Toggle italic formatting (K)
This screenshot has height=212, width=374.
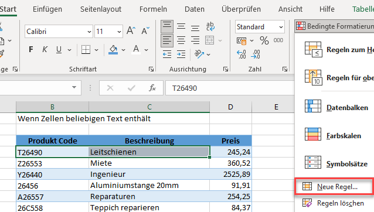[x=45, y=50]
